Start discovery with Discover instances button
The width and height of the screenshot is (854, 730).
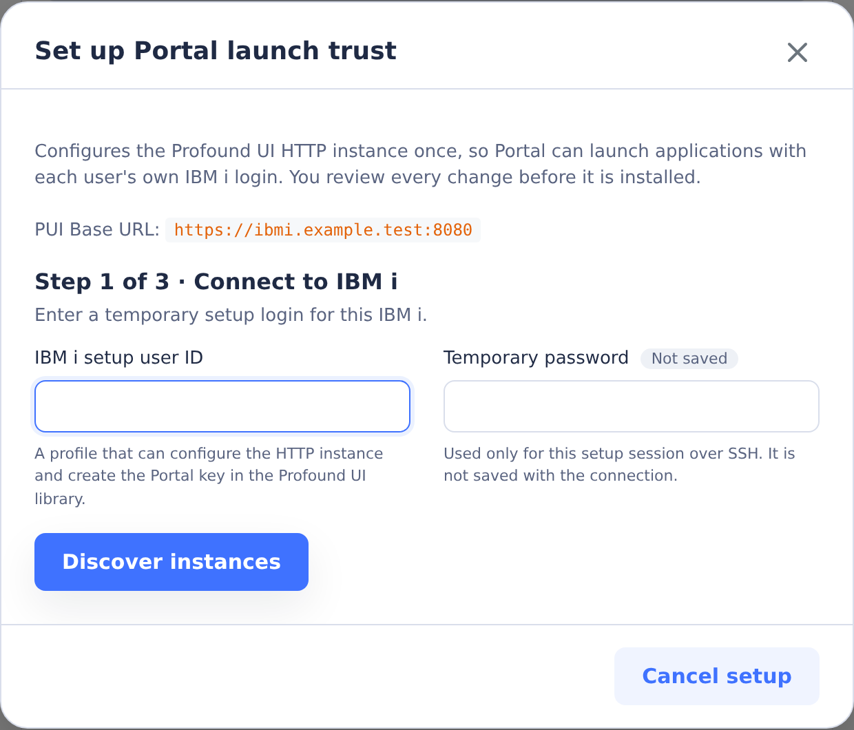[x=171, y=562]
